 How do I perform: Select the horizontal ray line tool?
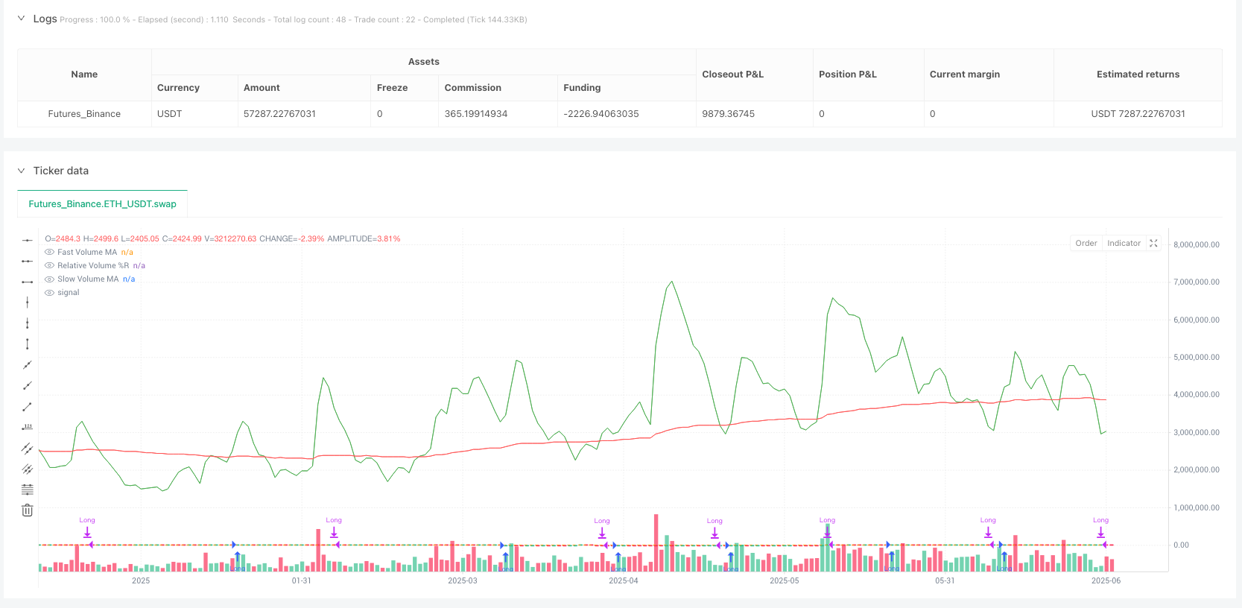pyautogui.click(x=28, y=261)
